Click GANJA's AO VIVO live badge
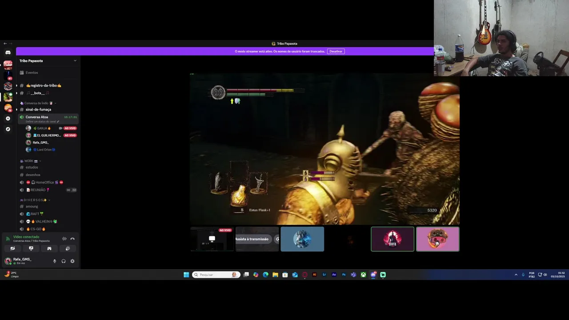 tap(70, 128)
